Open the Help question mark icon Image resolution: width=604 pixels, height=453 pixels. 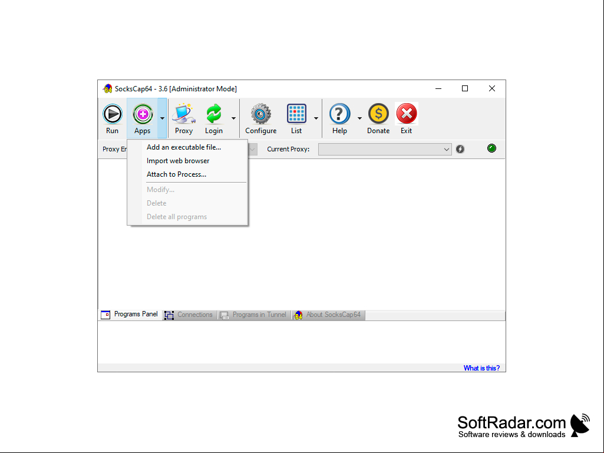[x=340, y=114]
